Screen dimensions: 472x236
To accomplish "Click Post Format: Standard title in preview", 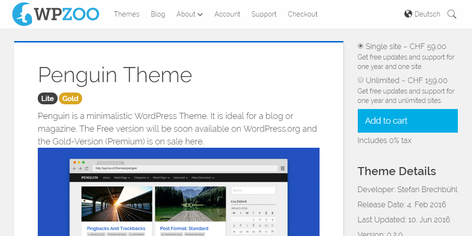I will (184, 228).
